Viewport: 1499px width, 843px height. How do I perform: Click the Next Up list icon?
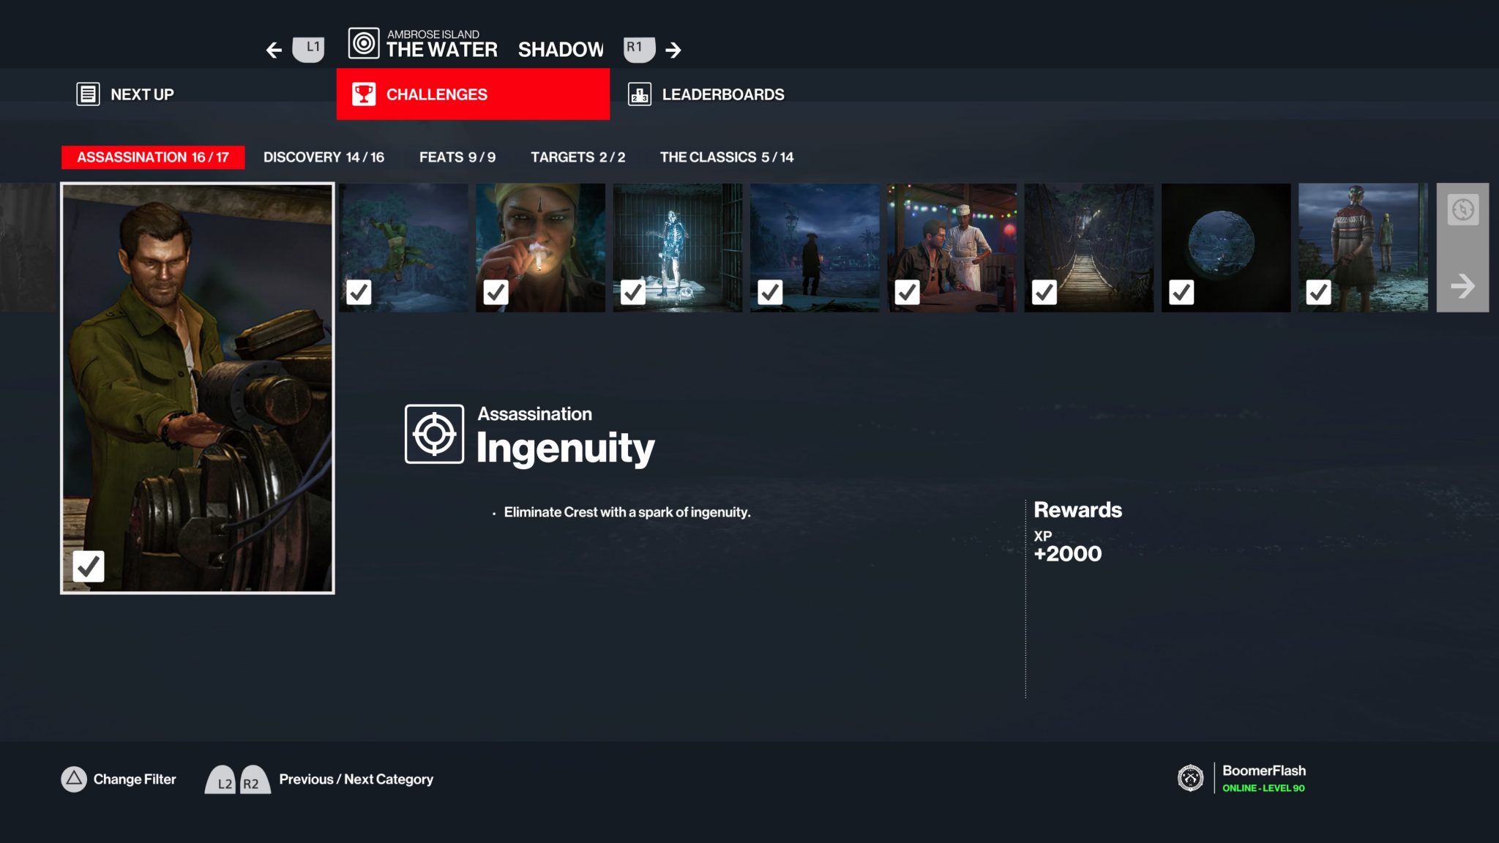click(88, 94)
